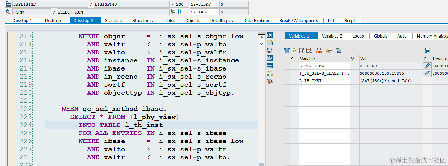Click the up chevron beside the code editor
448x166 pixels.
261,37
